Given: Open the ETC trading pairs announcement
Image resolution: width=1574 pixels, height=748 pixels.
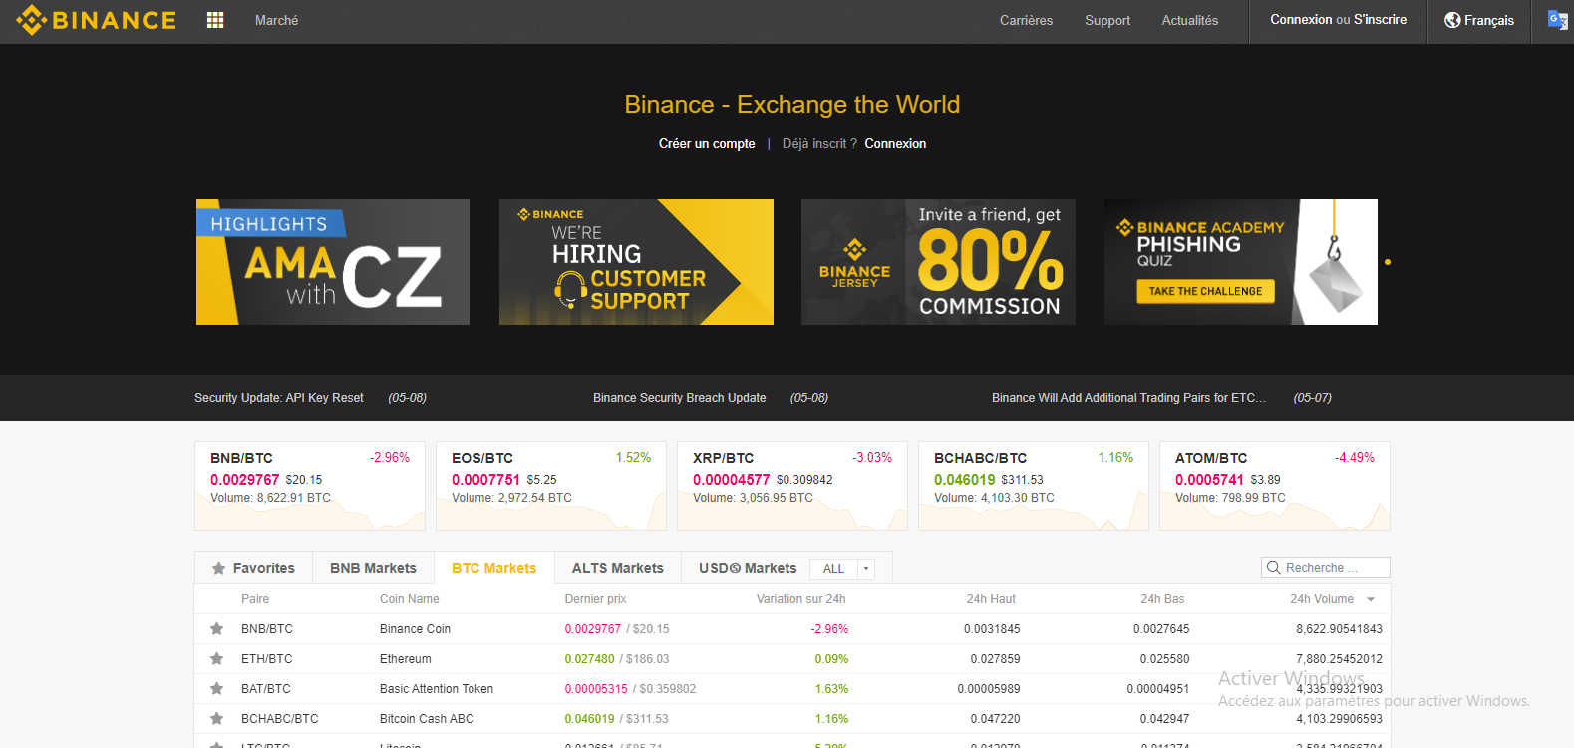Looking at the screenshot, I should [x=1128, y=398].
